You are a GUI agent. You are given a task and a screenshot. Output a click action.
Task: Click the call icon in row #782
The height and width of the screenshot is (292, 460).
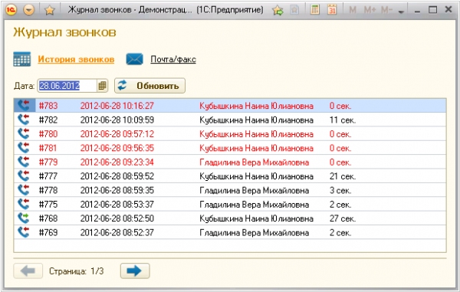(x=24, y=120)
